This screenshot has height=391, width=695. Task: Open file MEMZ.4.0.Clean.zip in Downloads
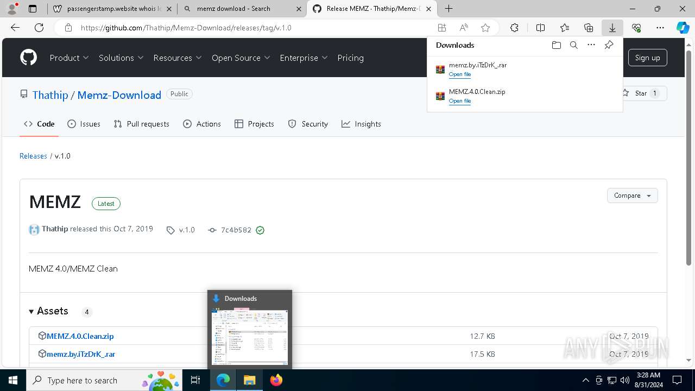(459, 101)
